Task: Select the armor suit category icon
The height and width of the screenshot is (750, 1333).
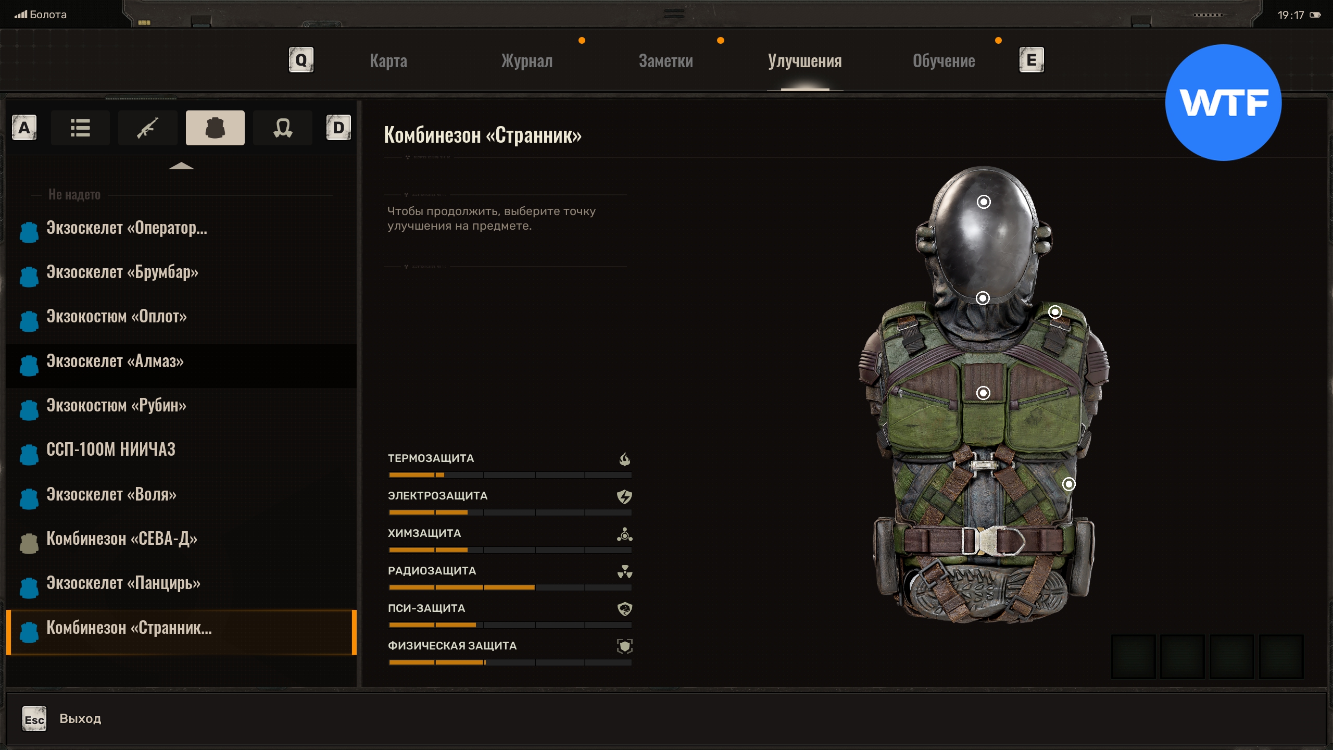Action: (215, 128)
